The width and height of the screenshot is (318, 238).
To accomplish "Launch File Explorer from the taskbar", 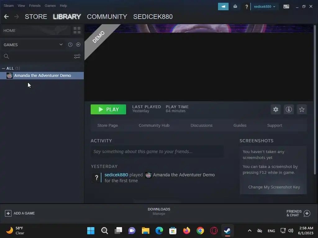I will pyautogui.click(x=145, y=231).
